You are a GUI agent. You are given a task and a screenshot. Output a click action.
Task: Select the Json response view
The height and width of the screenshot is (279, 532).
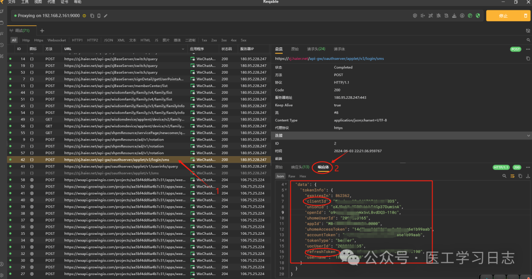click(280, 176)
